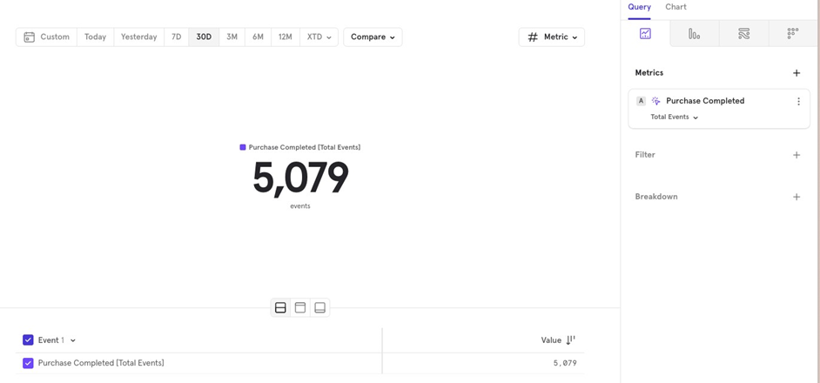This screenshot has width=820, height=383.
Task: Switch to the Flows report icon
Action: click(743, 33)
